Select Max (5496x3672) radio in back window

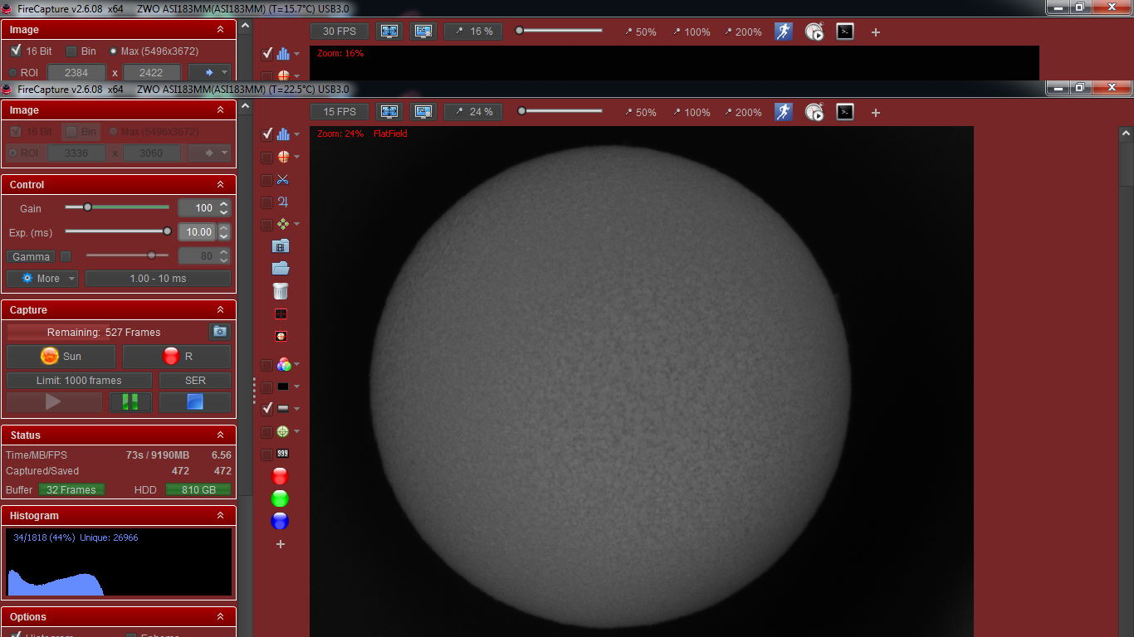pos(114,51)
